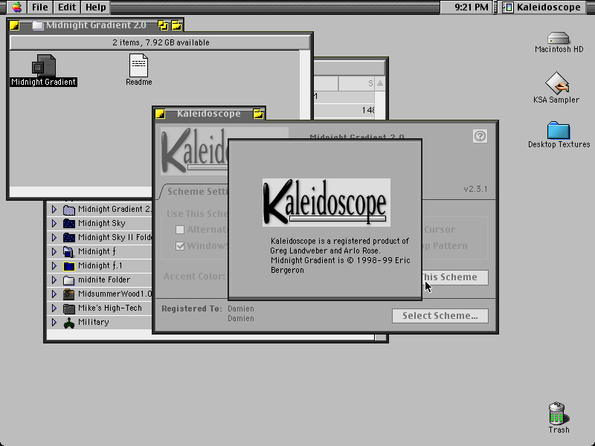Click the MidsummerWood1.0 folder icon
The image size is (595, 446).
[x=68, y=294]
